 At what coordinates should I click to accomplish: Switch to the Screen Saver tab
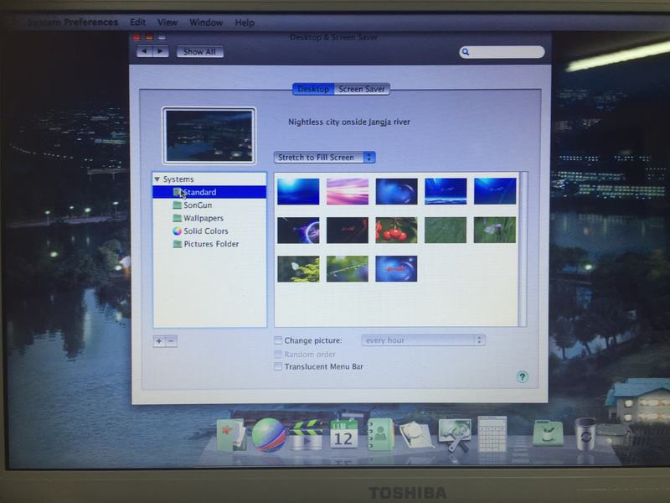[x=362, y=89]
